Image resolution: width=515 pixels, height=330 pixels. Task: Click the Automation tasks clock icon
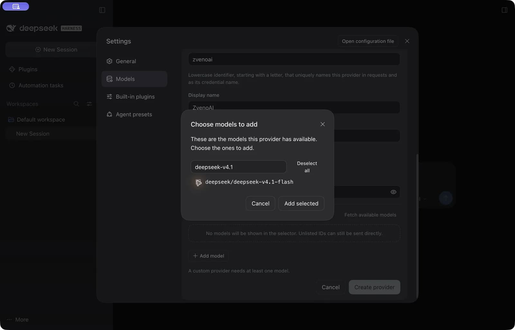pos(12,85)
